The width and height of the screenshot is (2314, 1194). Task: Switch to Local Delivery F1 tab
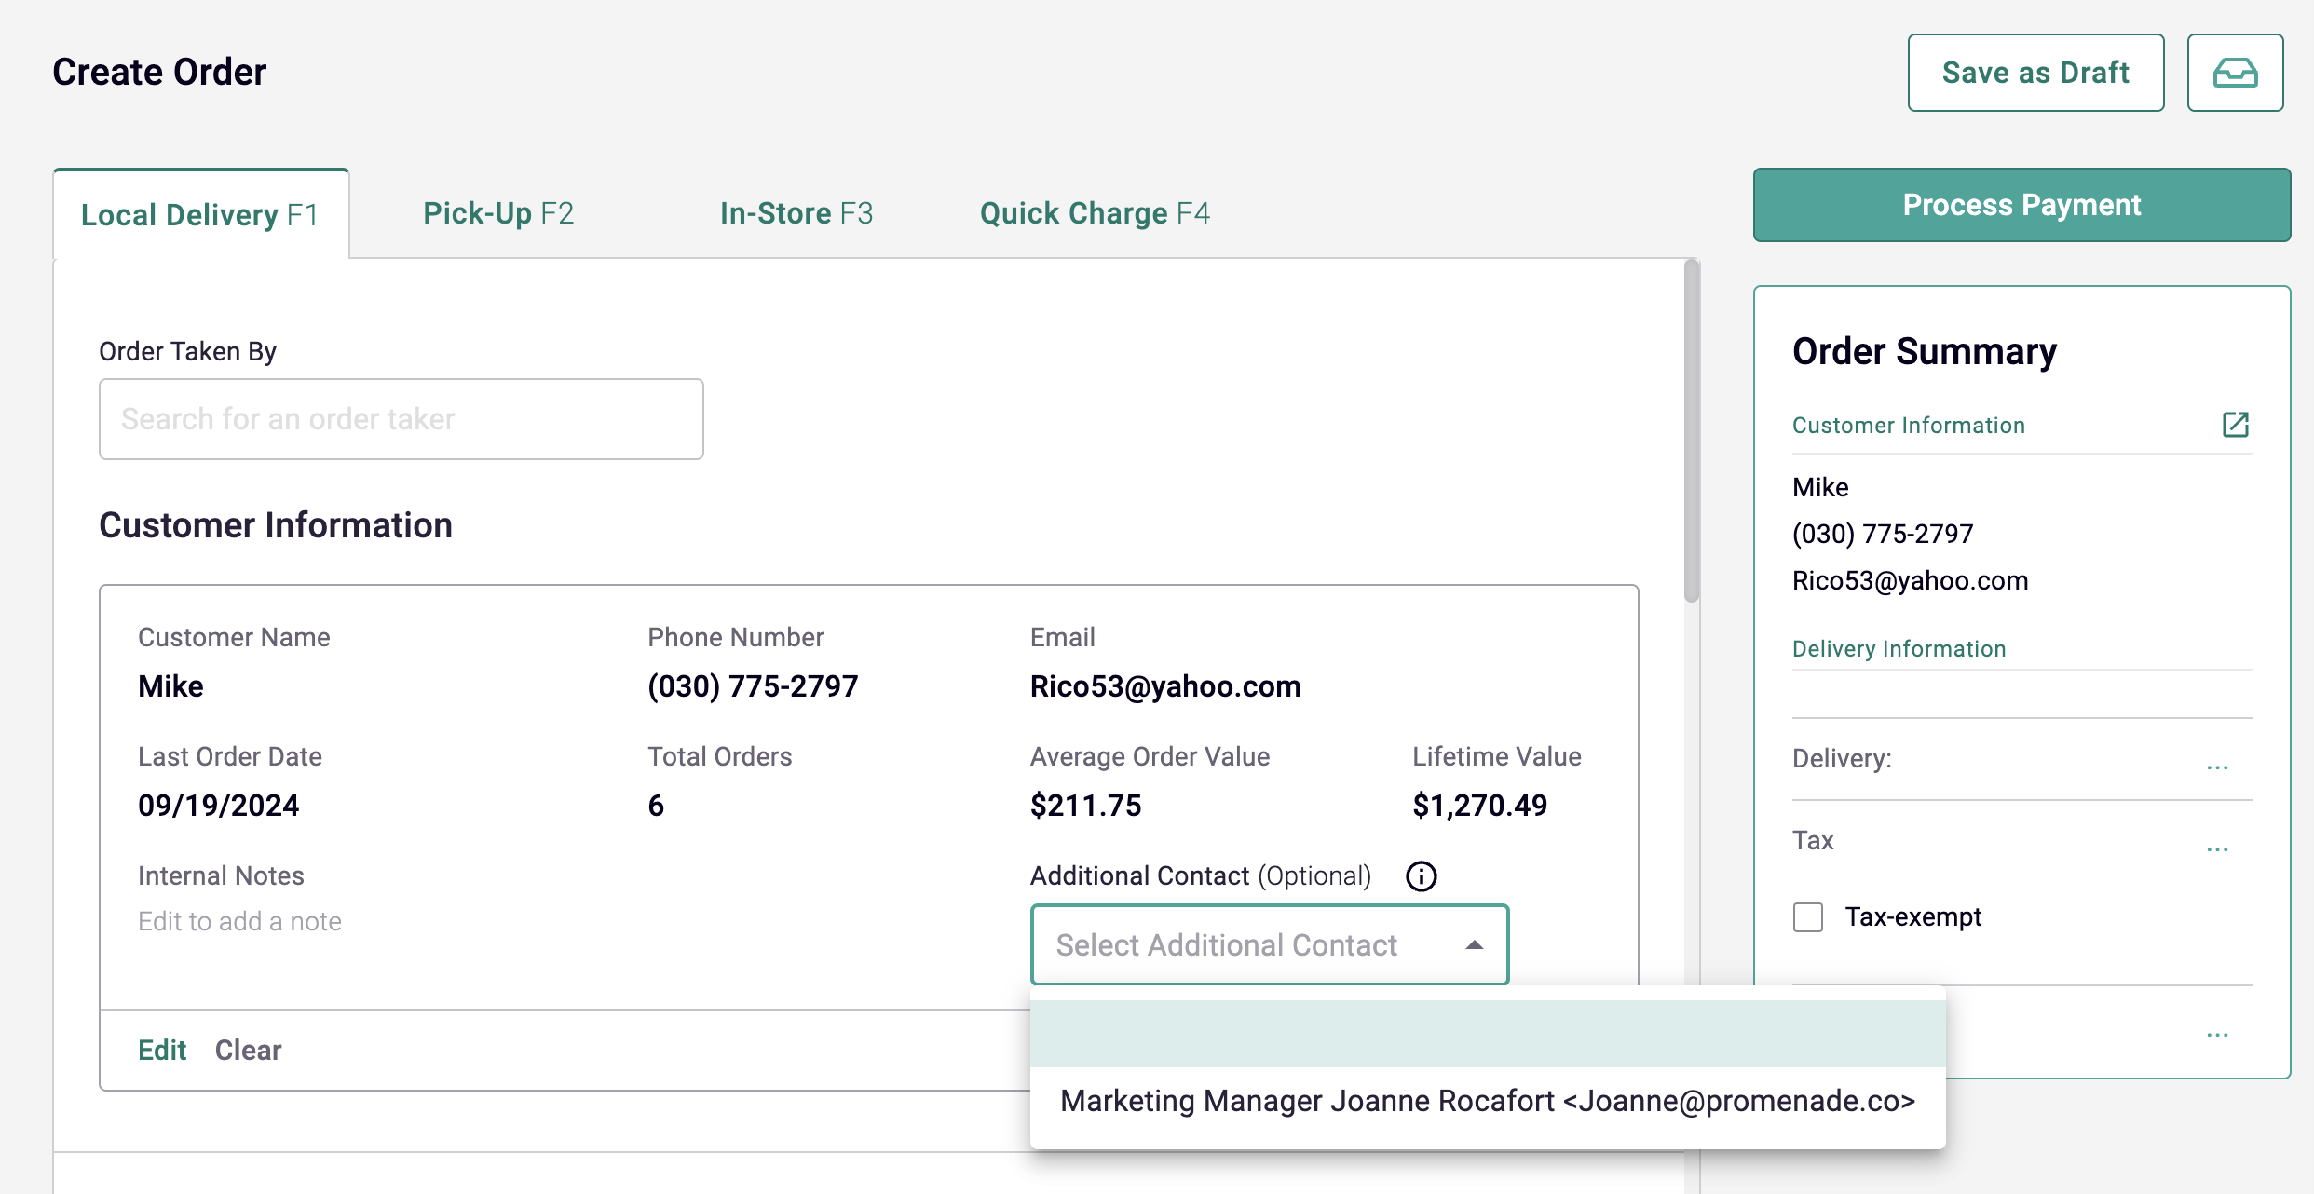tap(200, 214)
